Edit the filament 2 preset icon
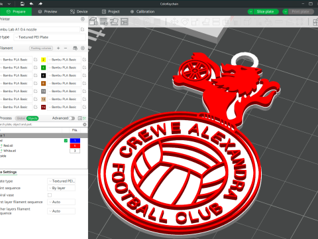The width and height of the screenshot is (318, 239). pos(84,60)
